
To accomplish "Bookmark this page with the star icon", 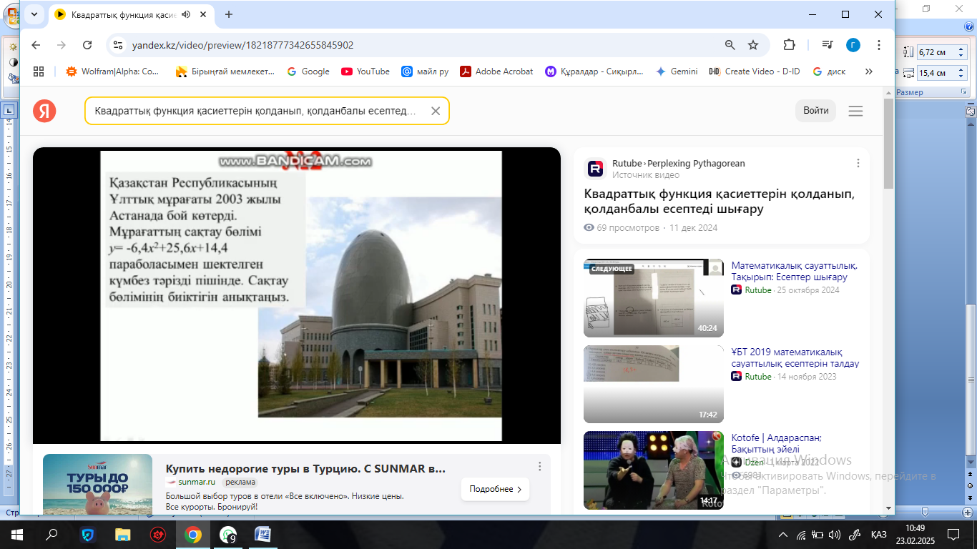I will pos(753,45).
